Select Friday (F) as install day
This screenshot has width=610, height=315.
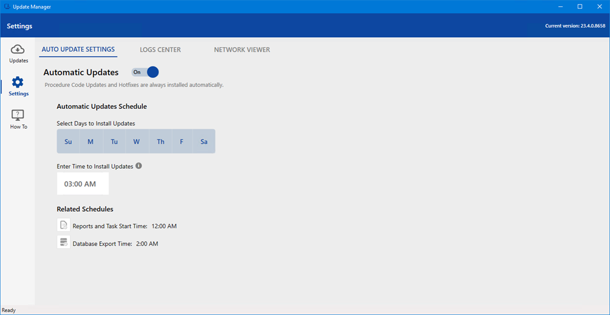[182, 142]
